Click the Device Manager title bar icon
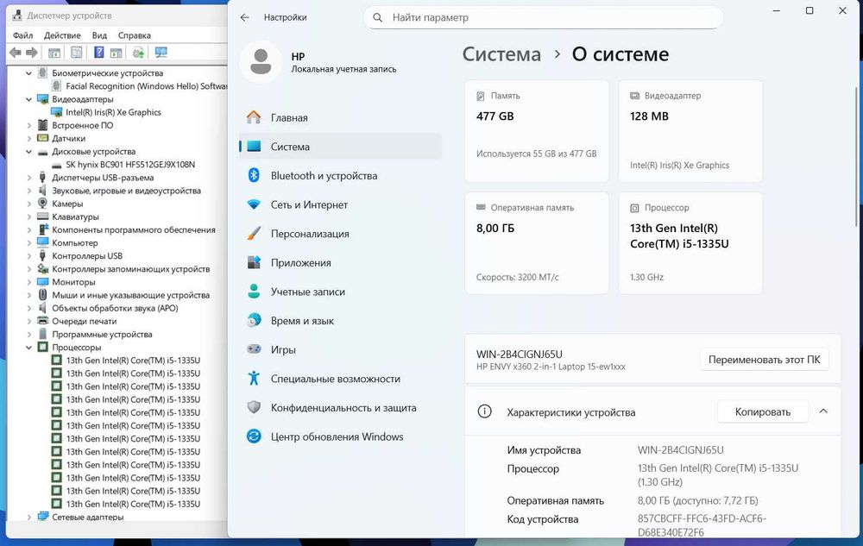 click(x=17, y=16)
